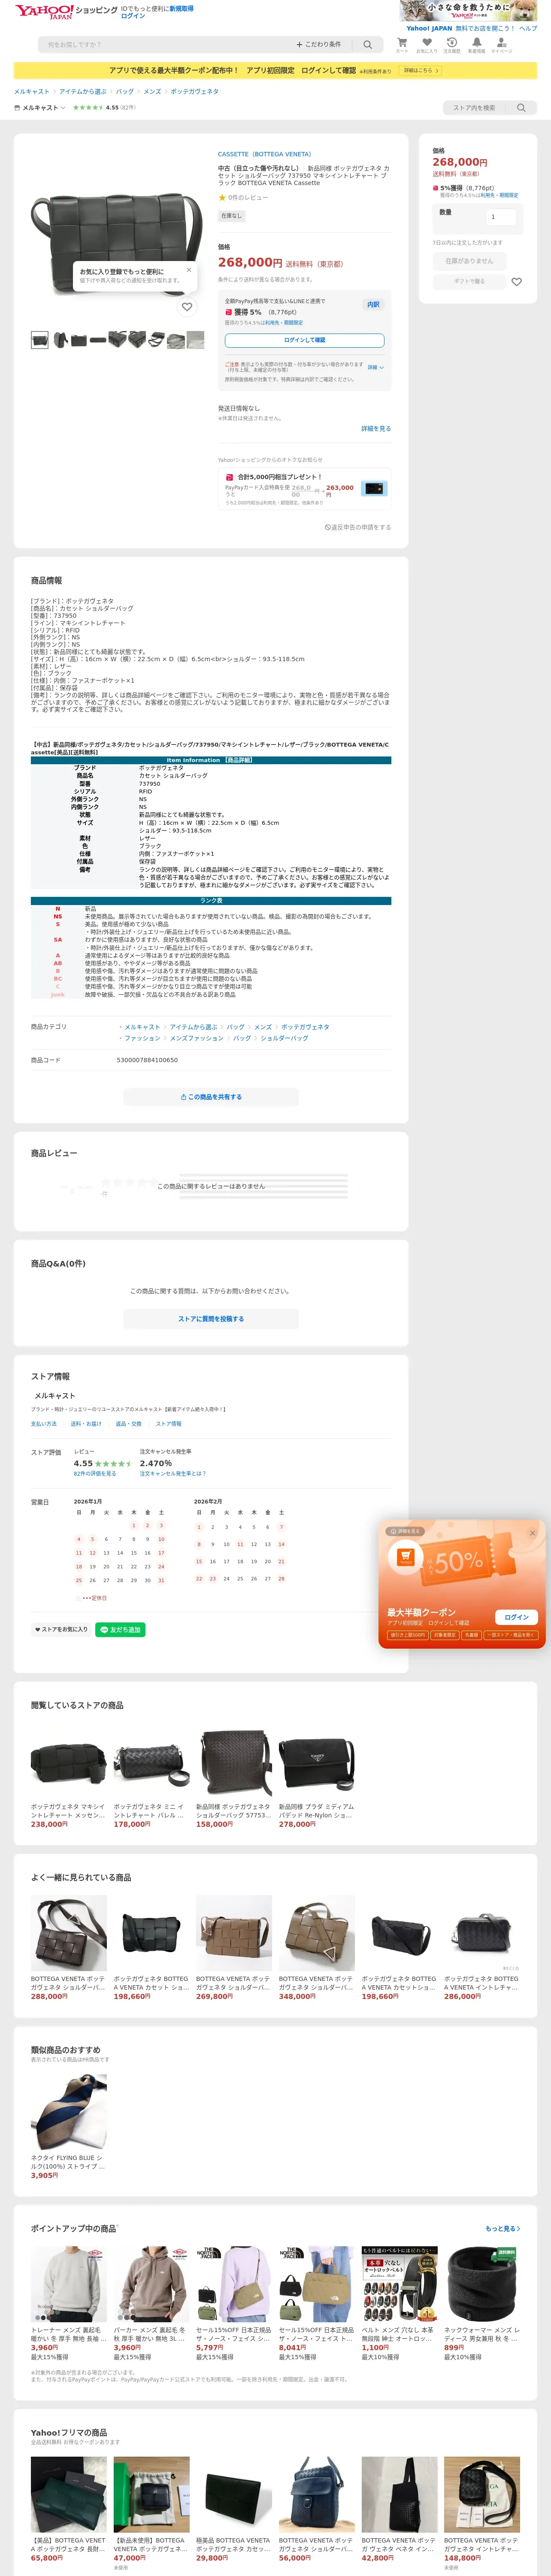Toggle favorite heart under product image
The image size is (551, 2576).
click(187, 307)
